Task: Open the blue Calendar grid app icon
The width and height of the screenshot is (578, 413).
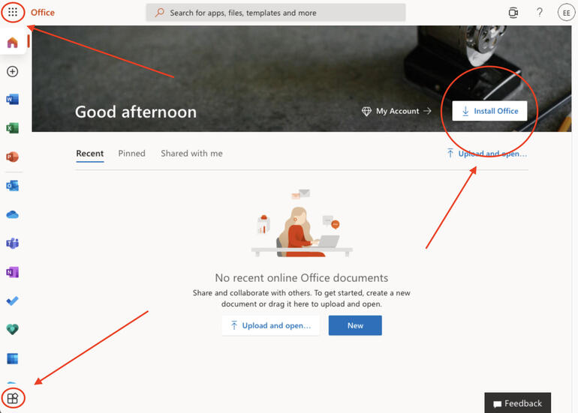Action: 13,358
